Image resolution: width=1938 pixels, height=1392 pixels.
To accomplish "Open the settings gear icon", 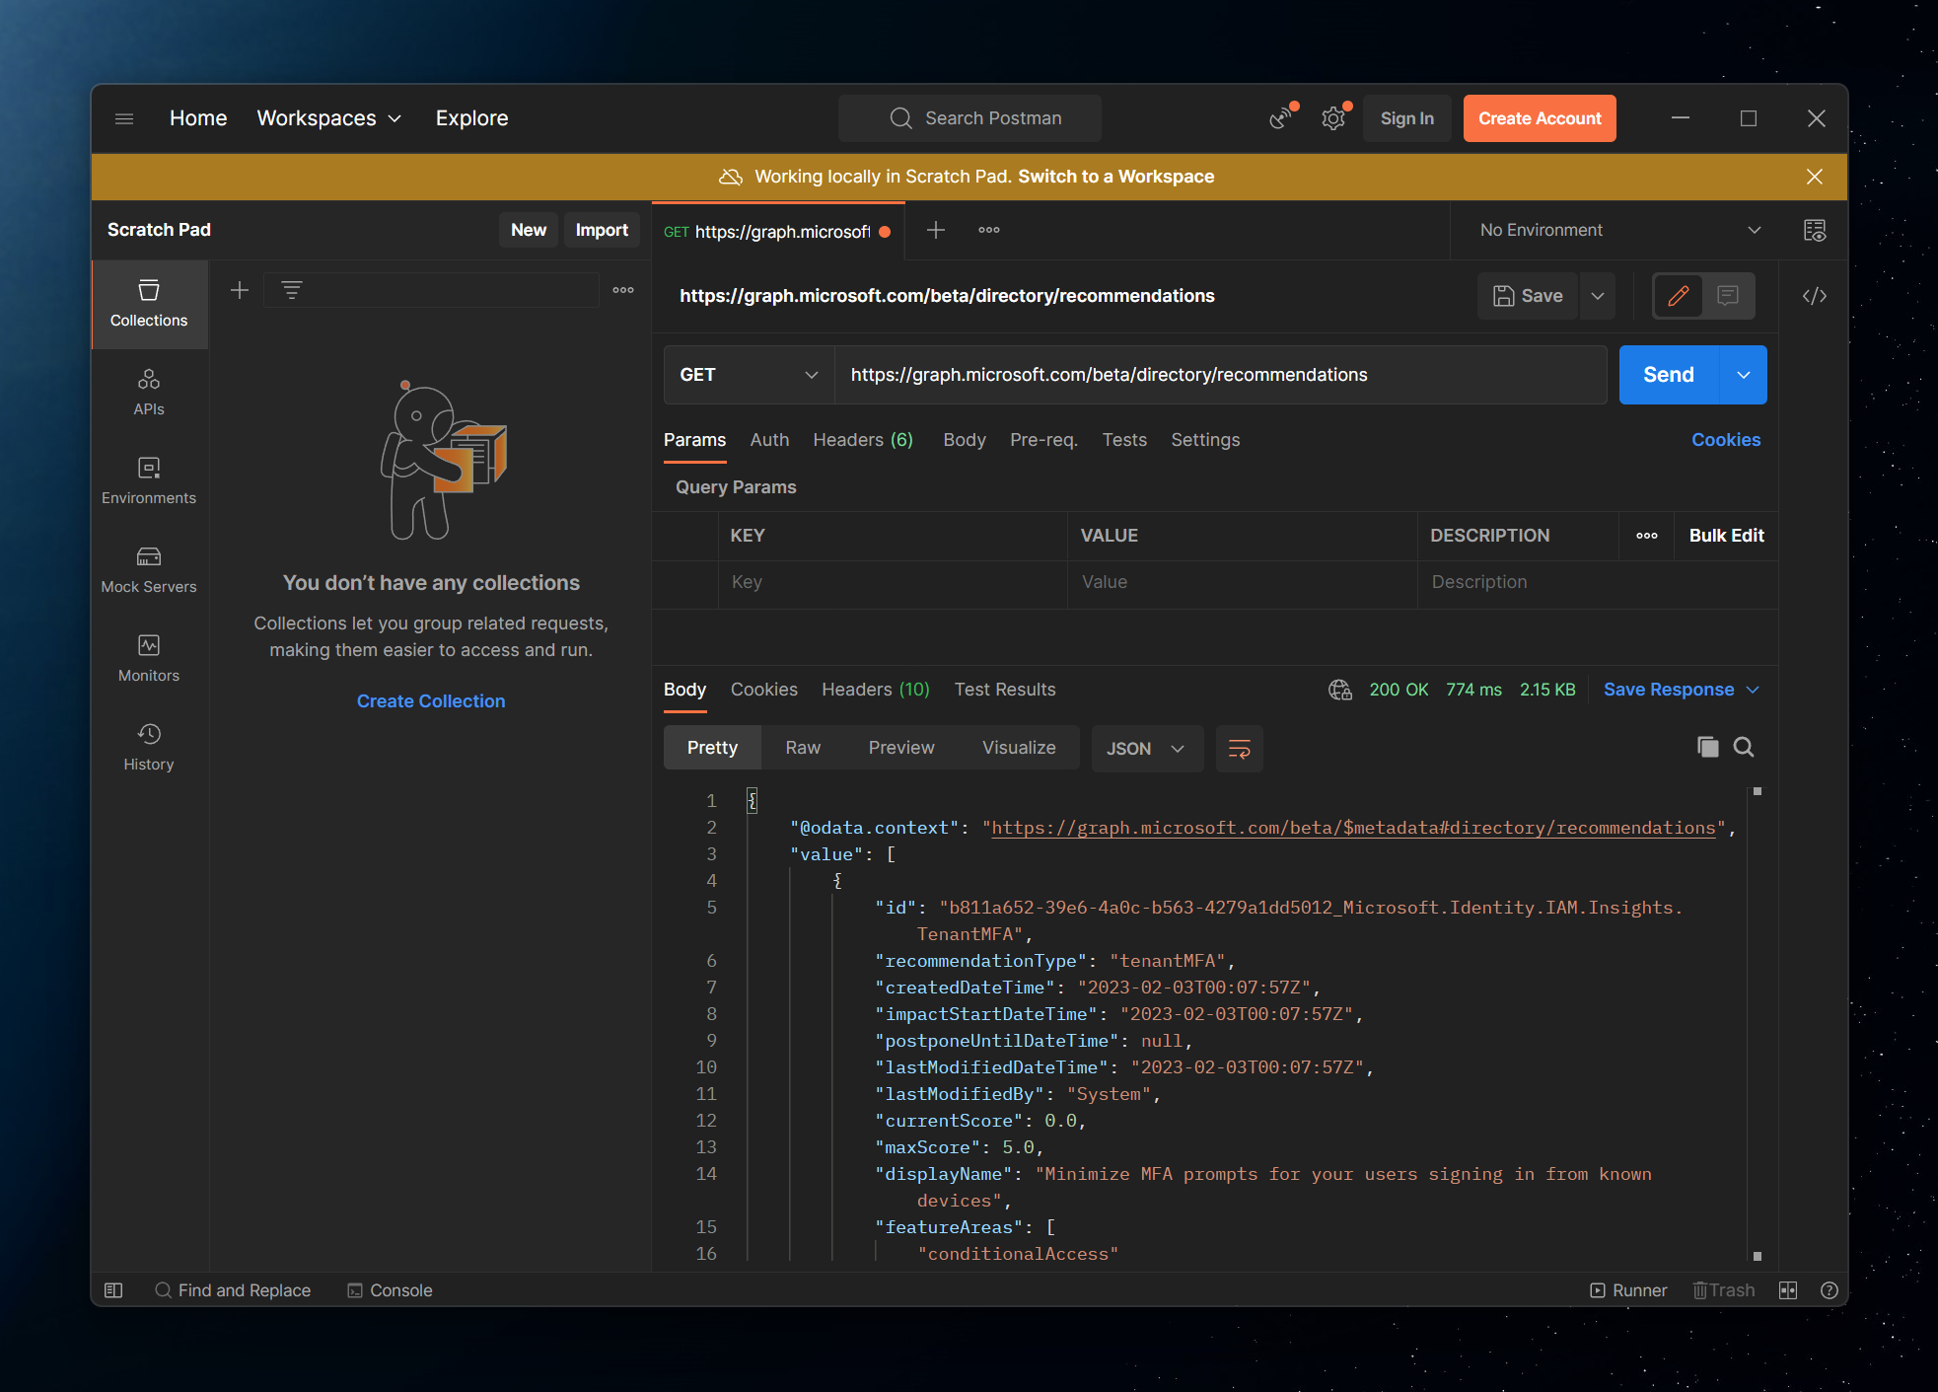I will [x=1333, y=118].
